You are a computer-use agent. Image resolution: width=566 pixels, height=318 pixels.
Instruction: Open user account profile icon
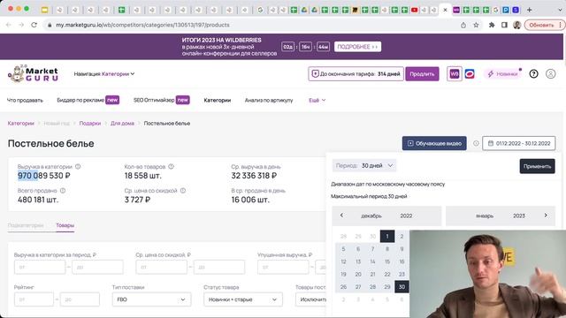click(x=550, y=74)
